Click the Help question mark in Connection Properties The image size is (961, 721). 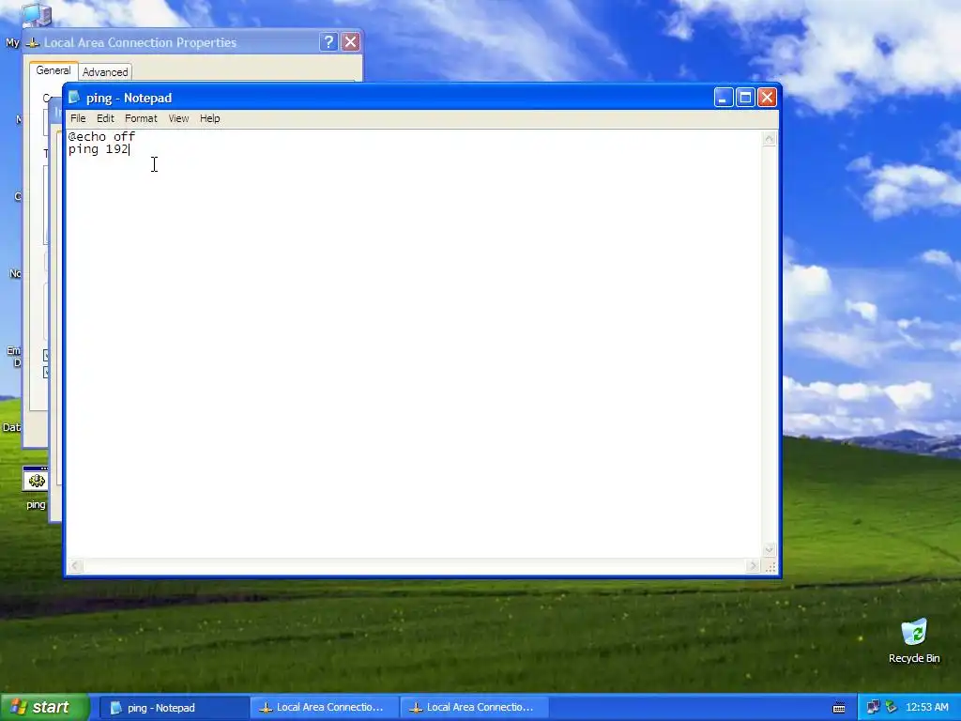click(328, 41)
